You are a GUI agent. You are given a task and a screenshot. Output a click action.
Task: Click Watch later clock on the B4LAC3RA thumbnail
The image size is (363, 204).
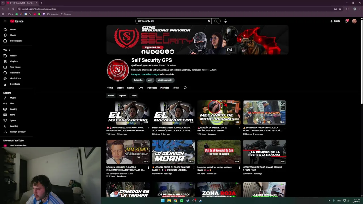point(283,104)
